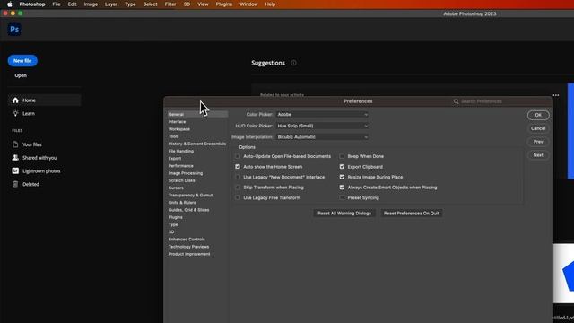Open the Window menu

coord(248,4)
